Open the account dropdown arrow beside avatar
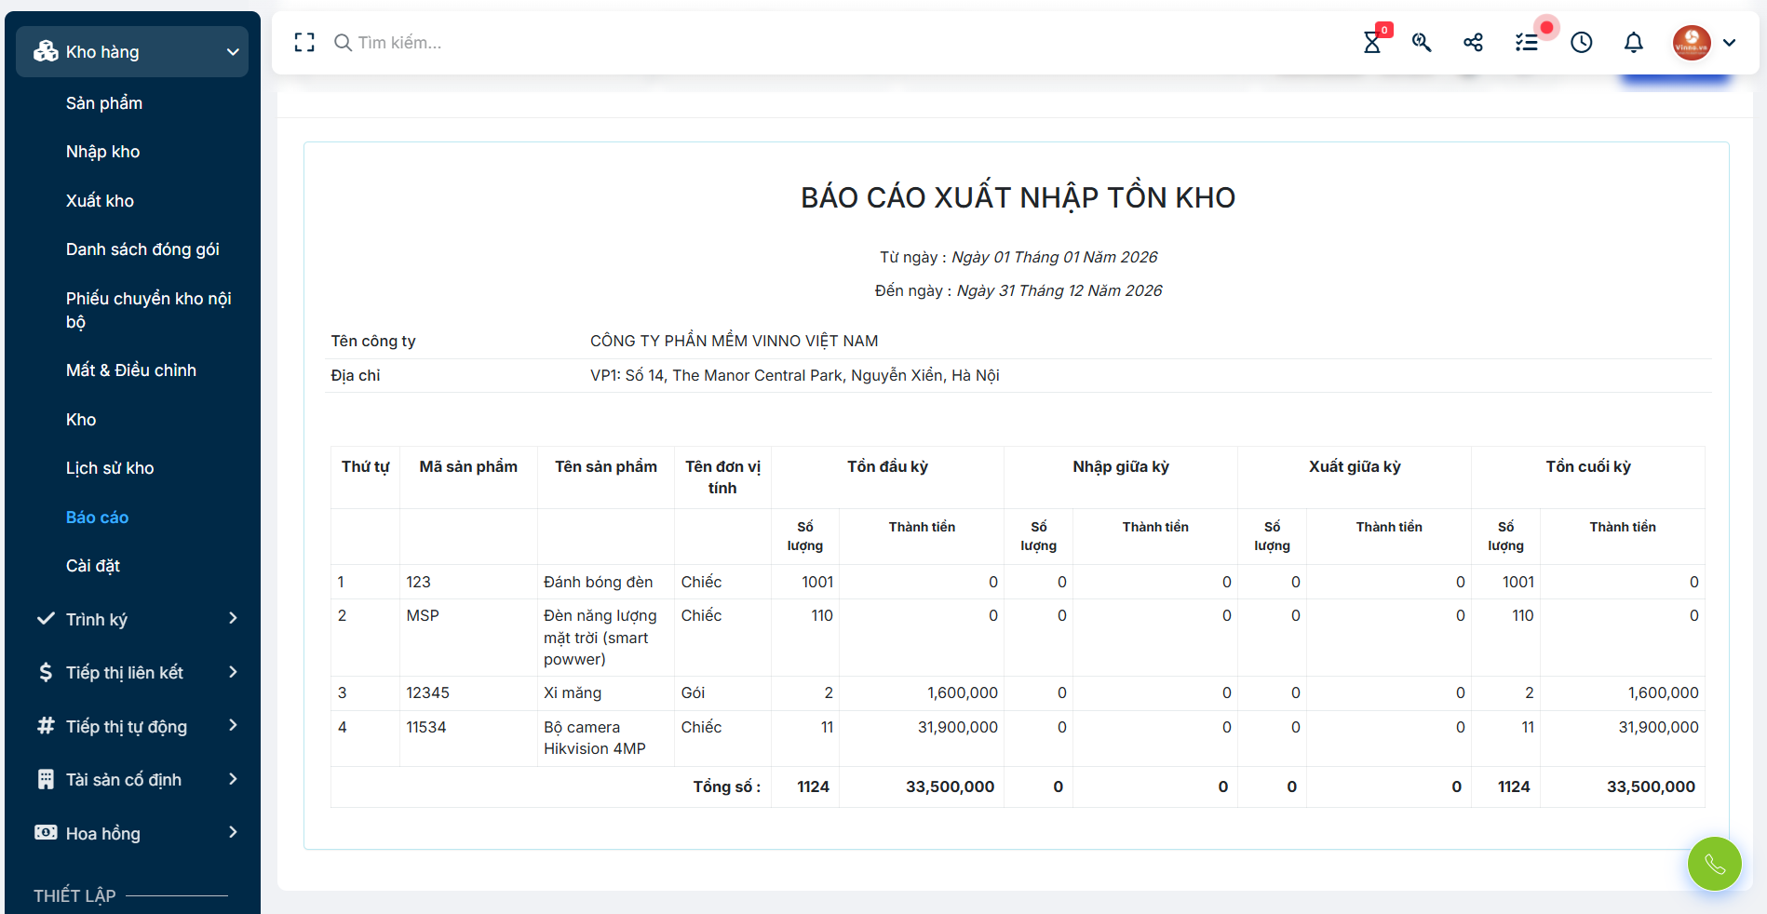This screenshot has width=1767, height=914. click(x=1730, y=43)
